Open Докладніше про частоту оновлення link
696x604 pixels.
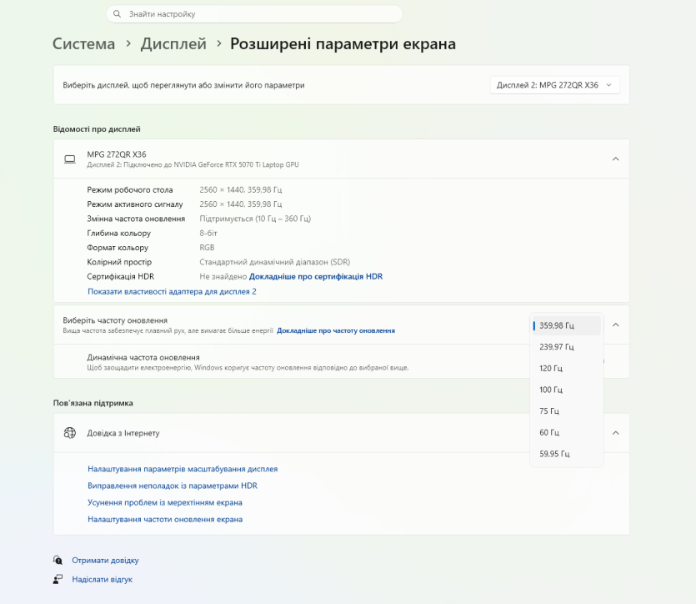(x=336, y=330)
